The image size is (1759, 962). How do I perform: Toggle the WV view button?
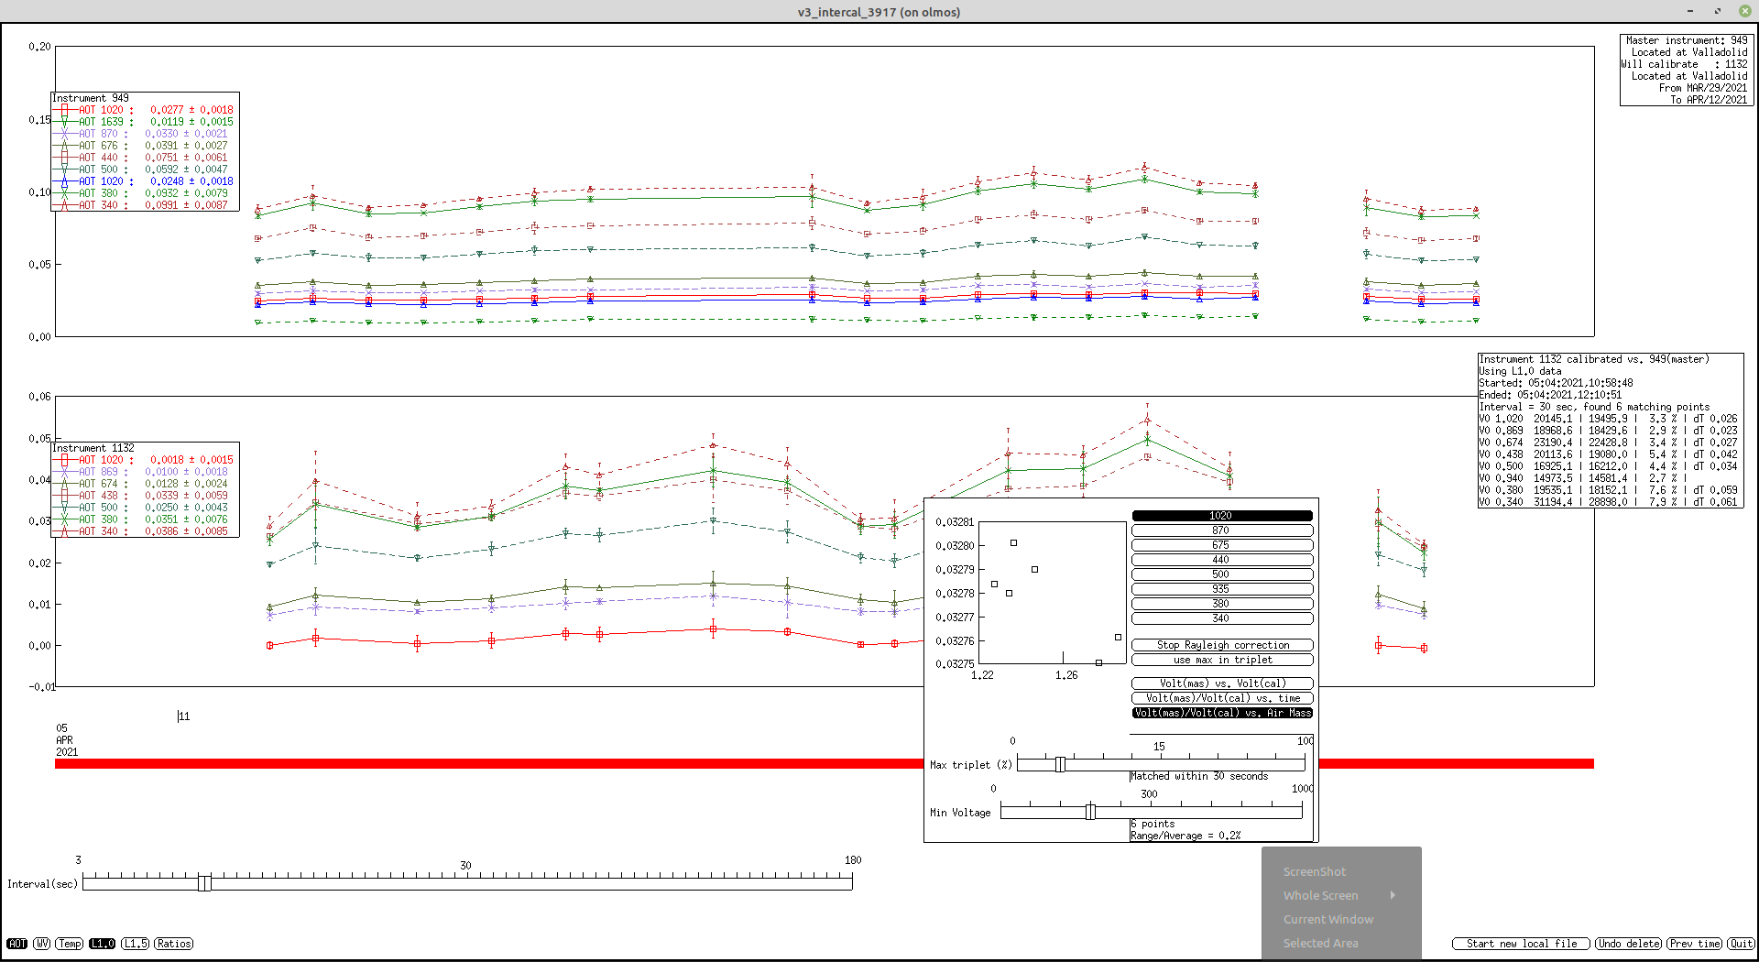tap(42, 944)
